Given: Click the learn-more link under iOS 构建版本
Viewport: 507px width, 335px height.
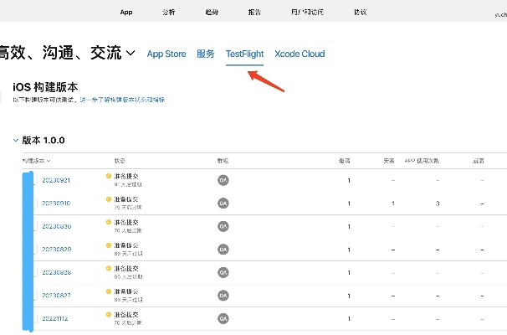Looking at the screenshot, I should pos(122,100).
